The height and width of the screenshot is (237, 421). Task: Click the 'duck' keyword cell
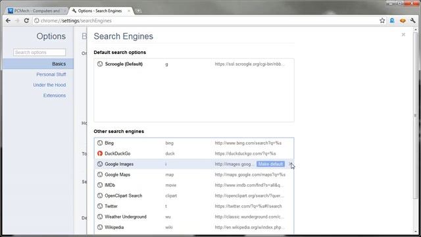tap(170, 153)
